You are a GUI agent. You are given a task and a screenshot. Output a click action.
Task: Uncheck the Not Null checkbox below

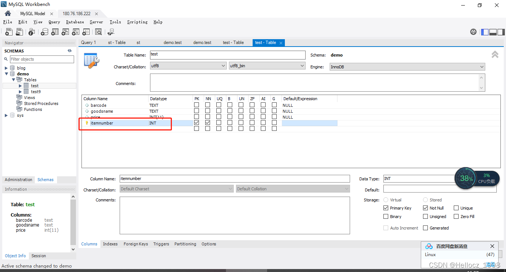pos(426,208)
